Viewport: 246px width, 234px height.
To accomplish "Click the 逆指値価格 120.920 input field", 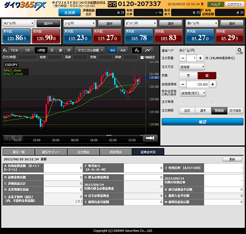I will pyautogui.click(x=198, y=84).
